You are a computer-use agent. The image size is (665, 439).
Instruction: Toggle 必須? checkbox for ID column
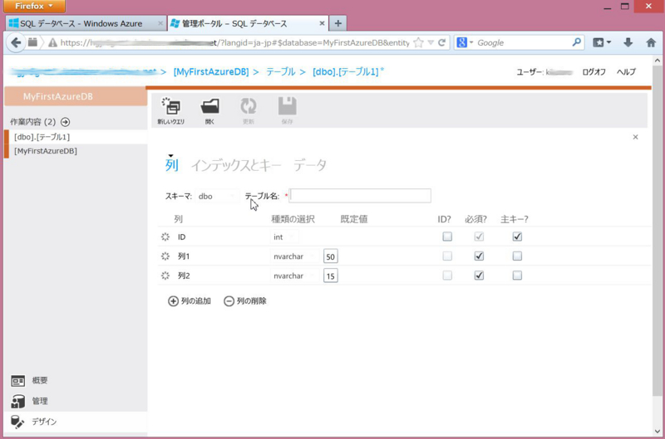pyautogui.click(x=479, y=237)
